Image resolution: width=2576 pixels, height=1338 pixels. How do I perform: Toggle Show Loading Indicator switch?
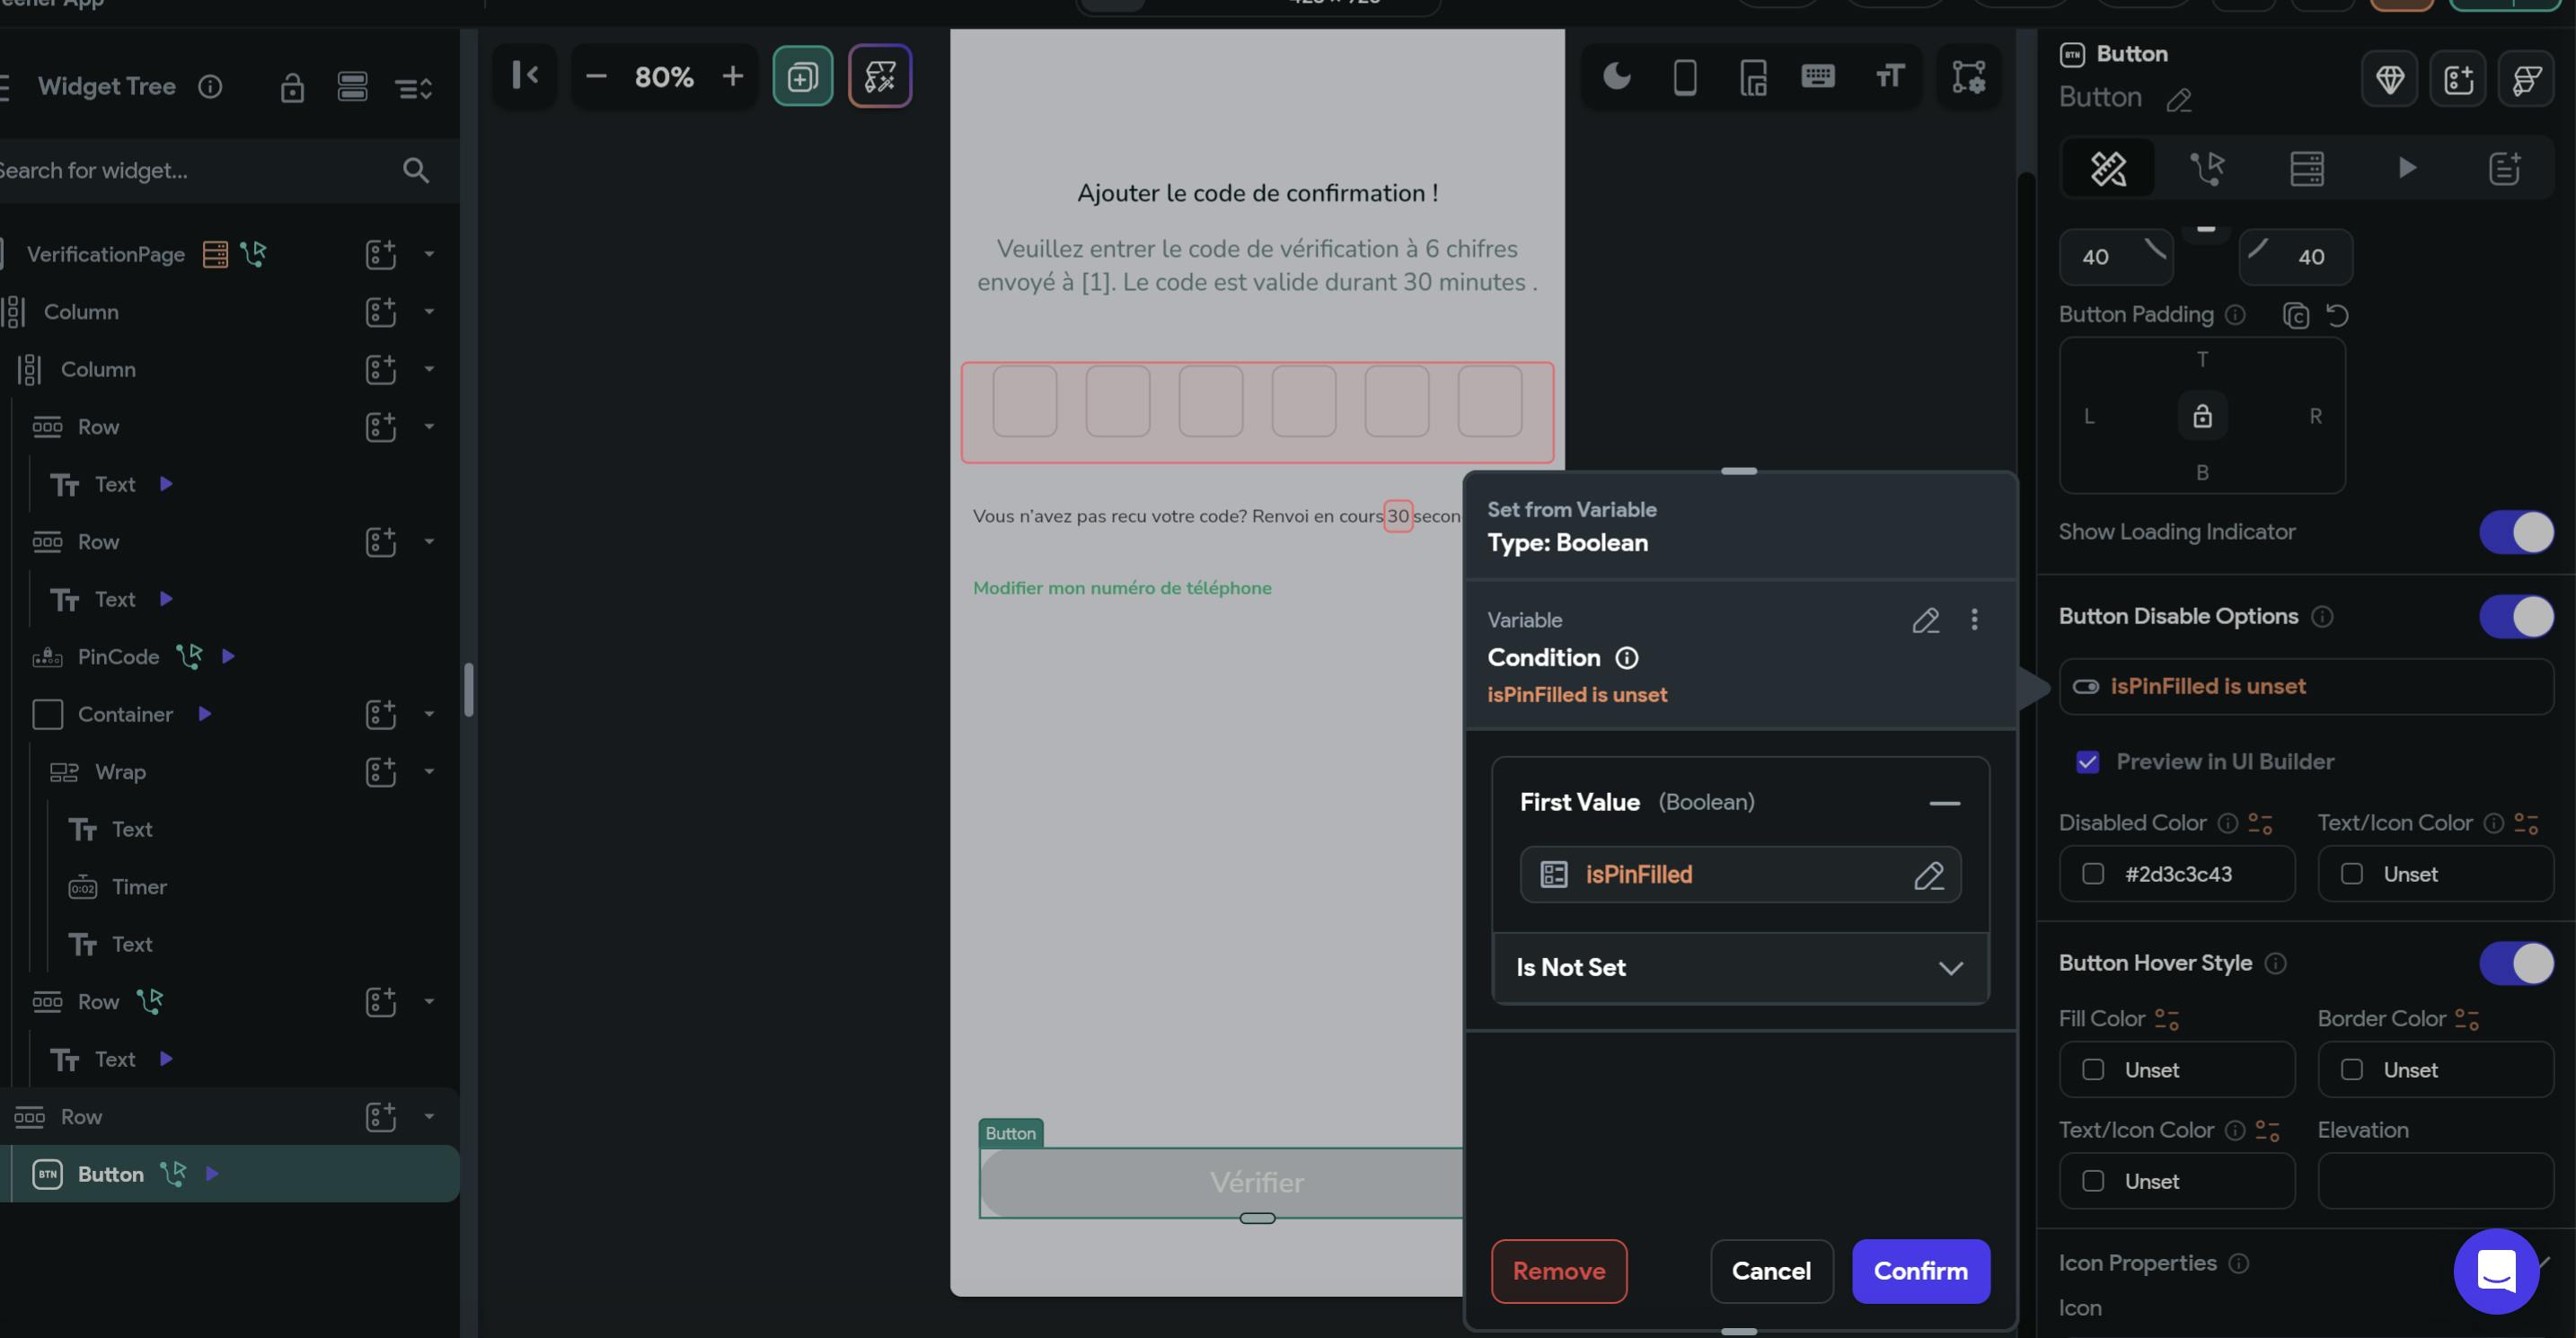pos(2515,532)
